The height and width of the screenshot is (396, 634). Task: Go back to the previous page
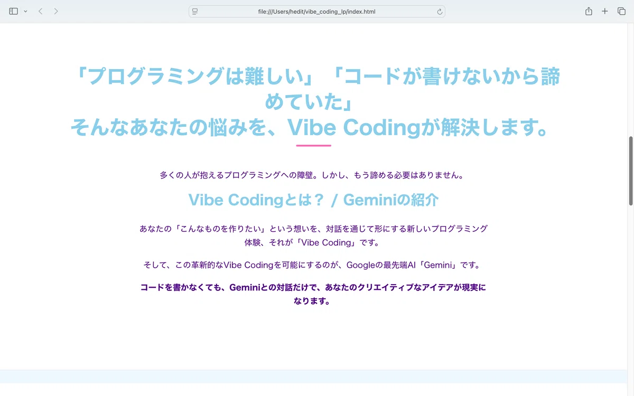click(40, 11)
